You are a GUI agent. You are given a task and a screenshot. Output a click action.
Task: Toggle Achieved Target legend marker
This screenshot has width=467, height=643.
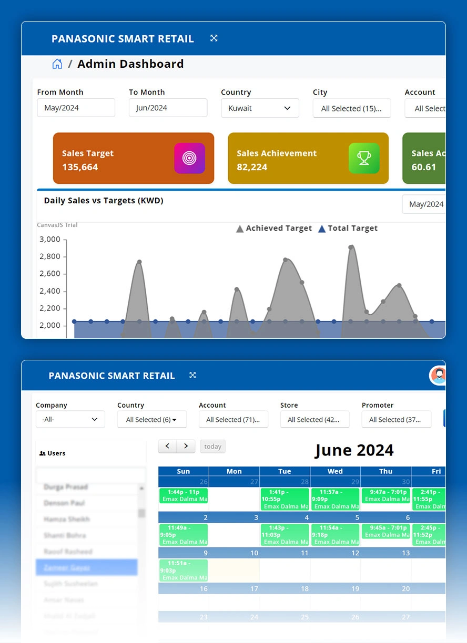(240, 229)
